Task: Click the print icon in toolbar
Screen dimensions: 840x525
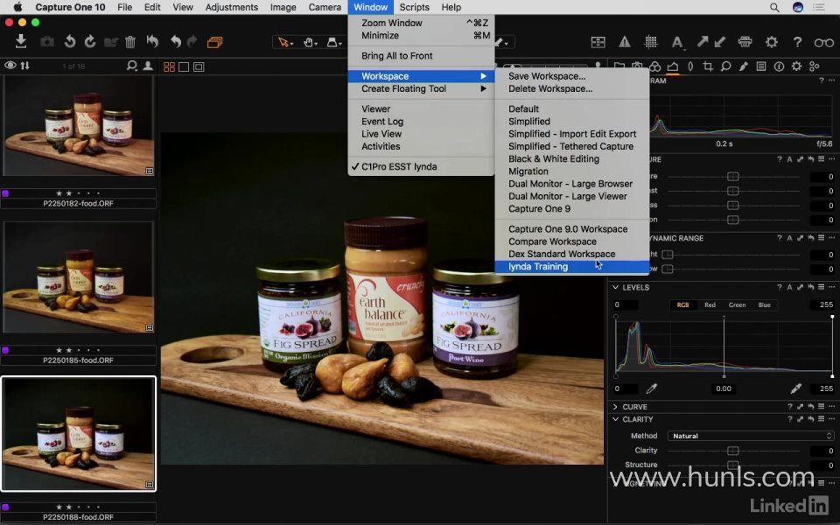Action: point(745,42)
